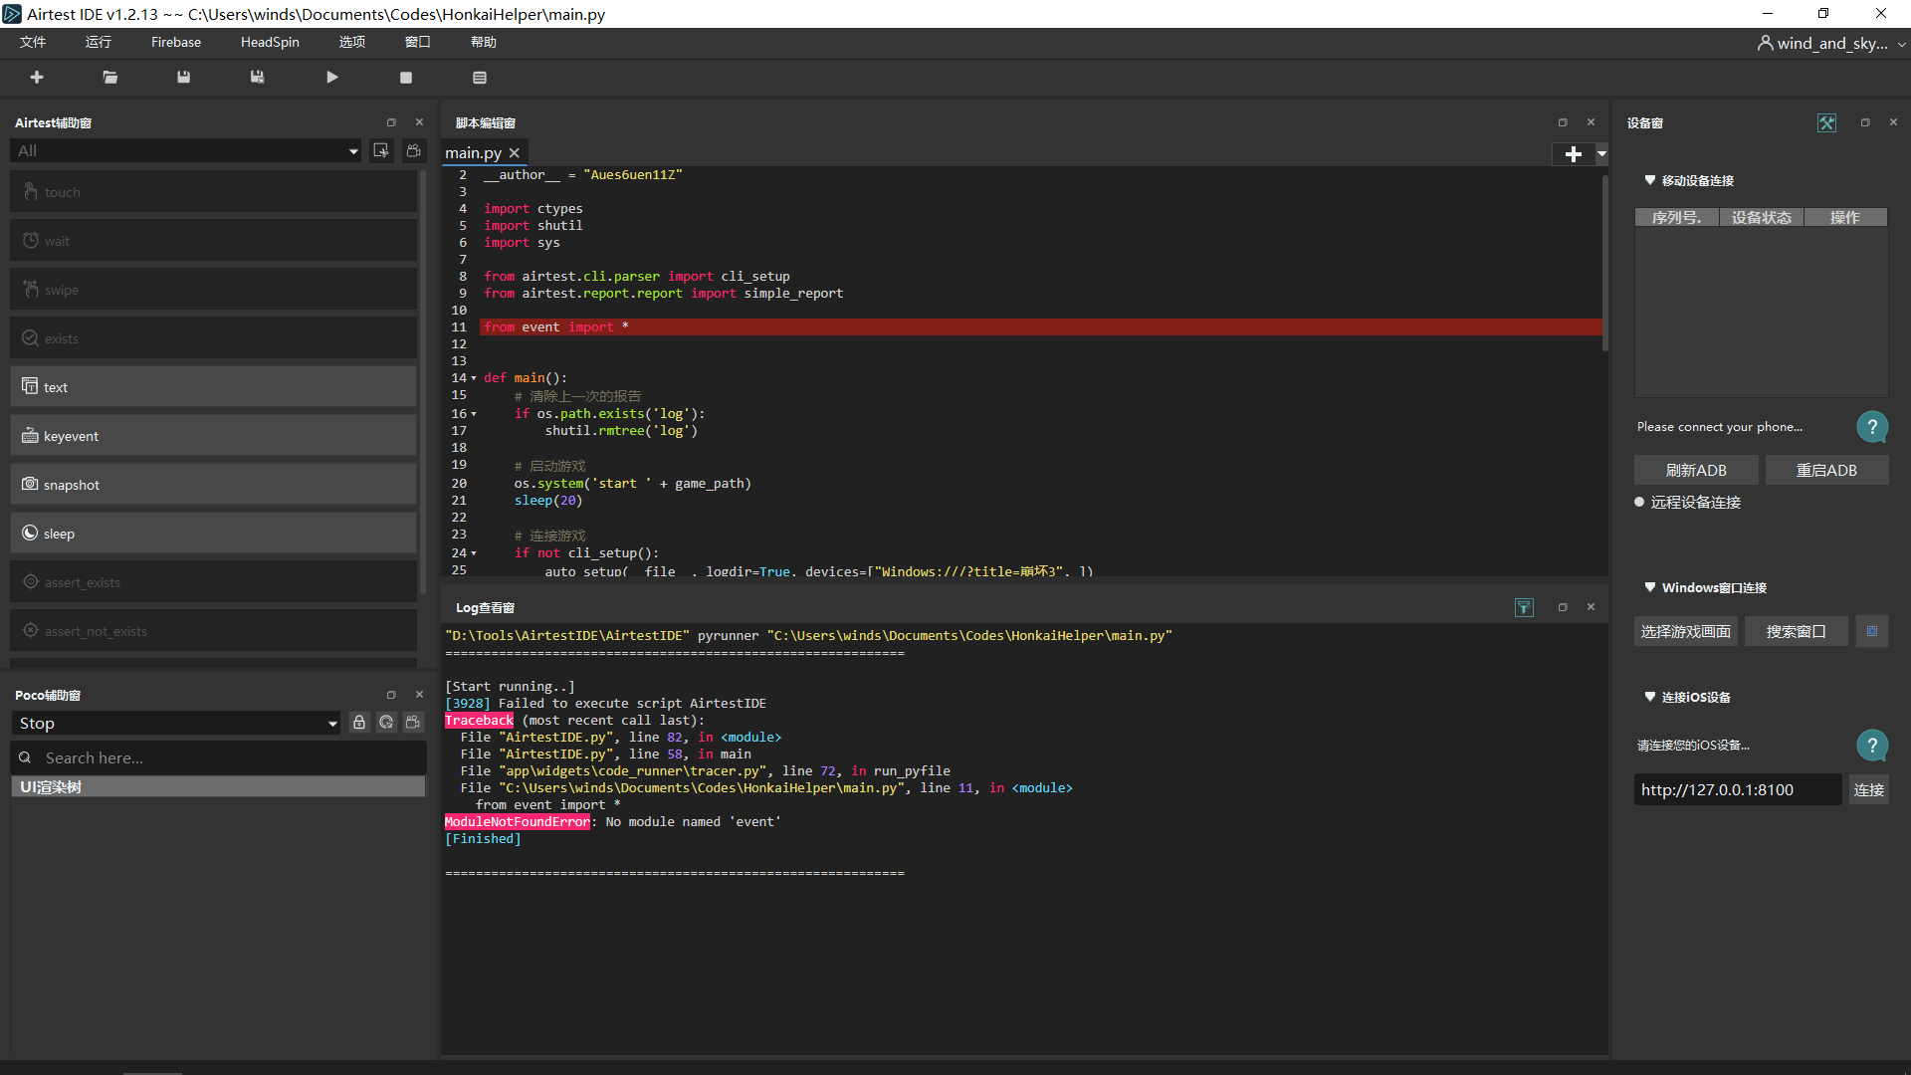Open the dropdown arrow next to new tab plus
Image resolution: width=1911 pixels, height=1075 pixels.
pos(1601,153)
